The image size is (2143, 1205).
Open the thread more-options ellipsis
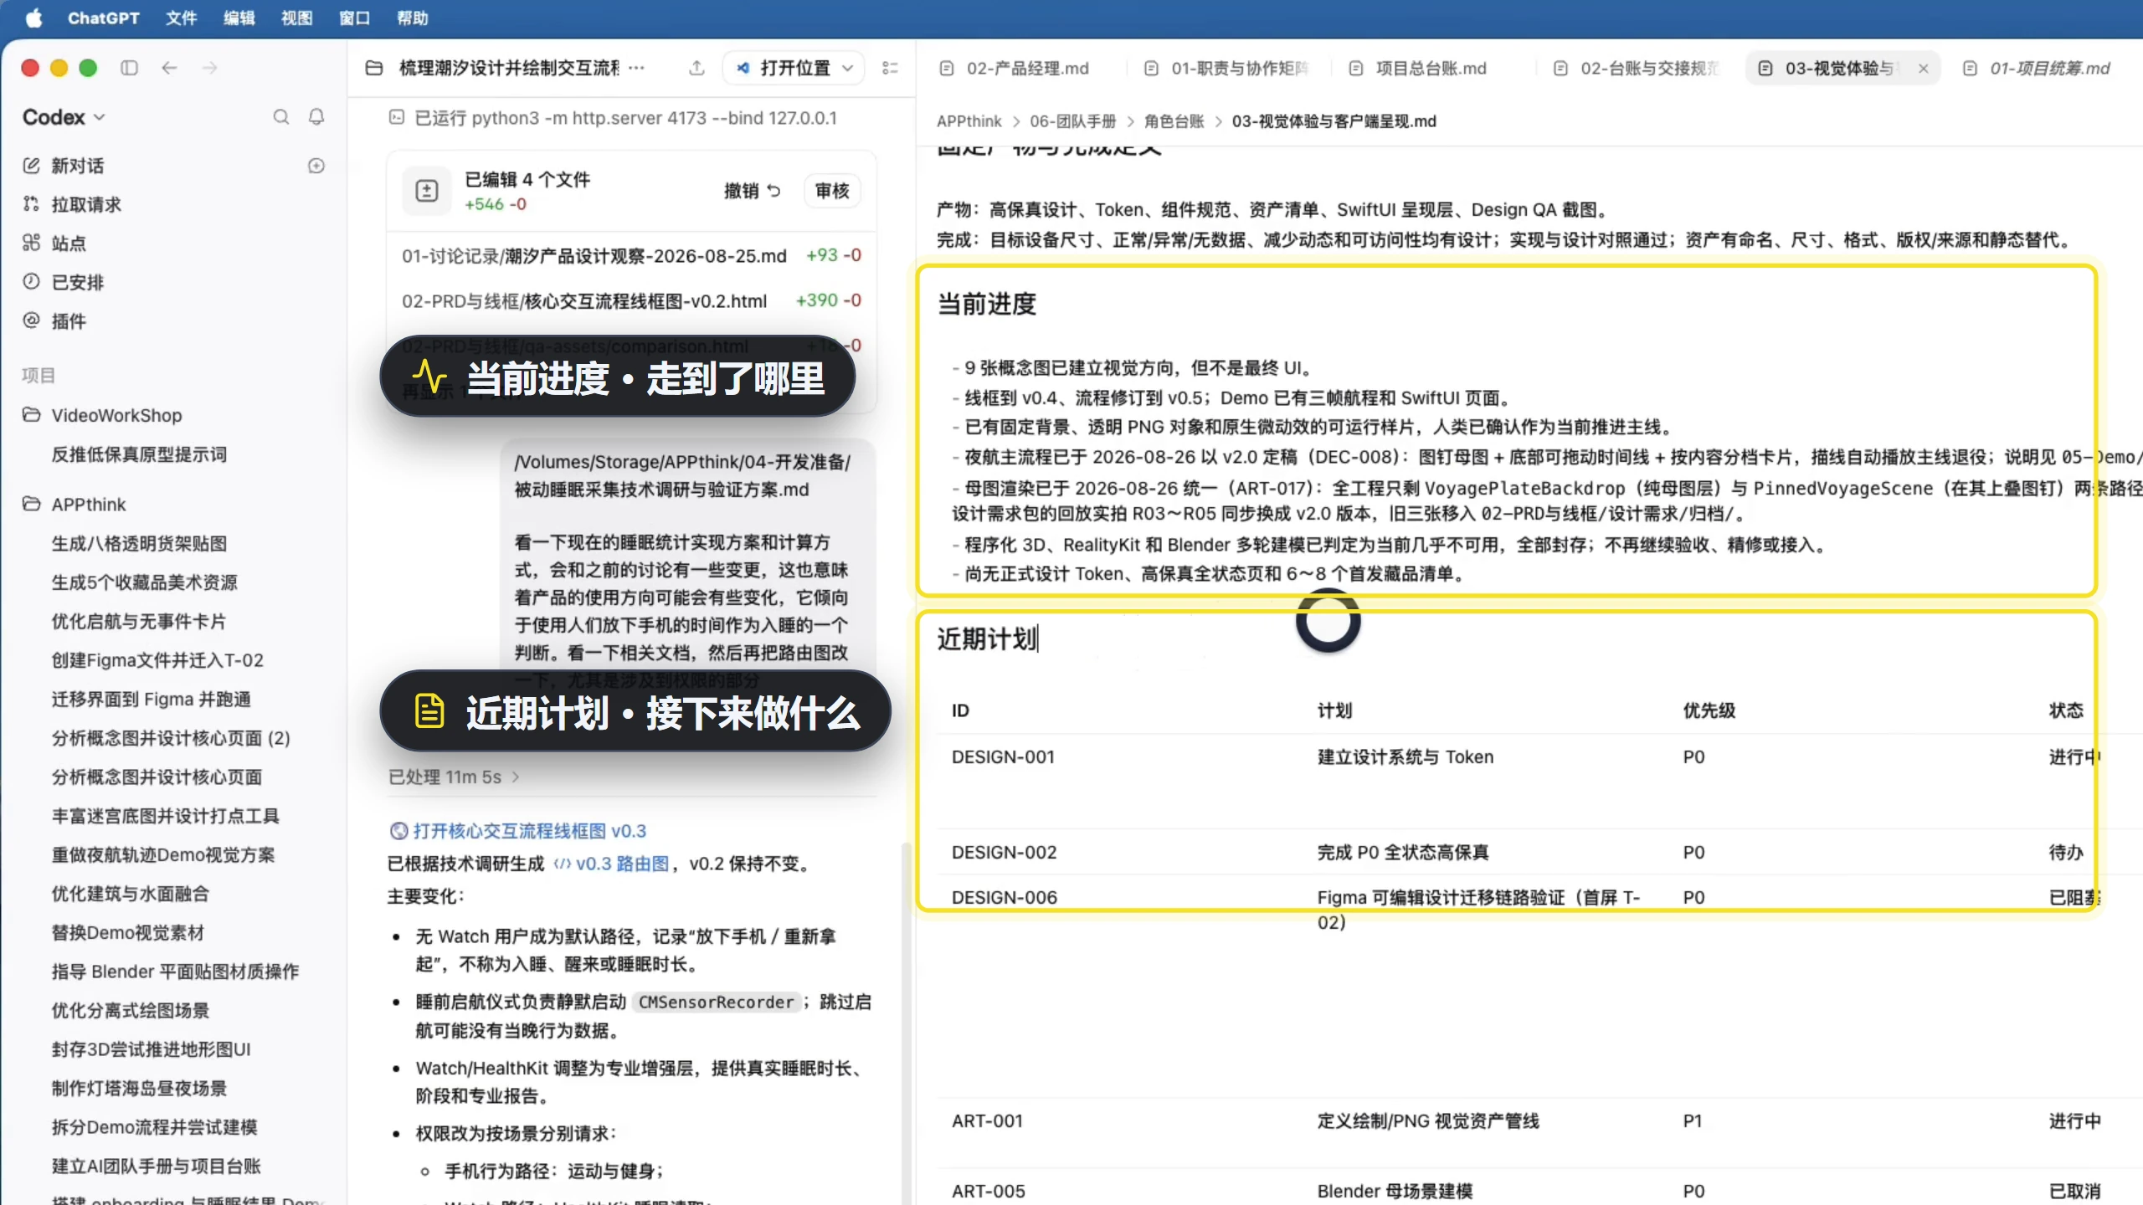[x=636, y=68]
